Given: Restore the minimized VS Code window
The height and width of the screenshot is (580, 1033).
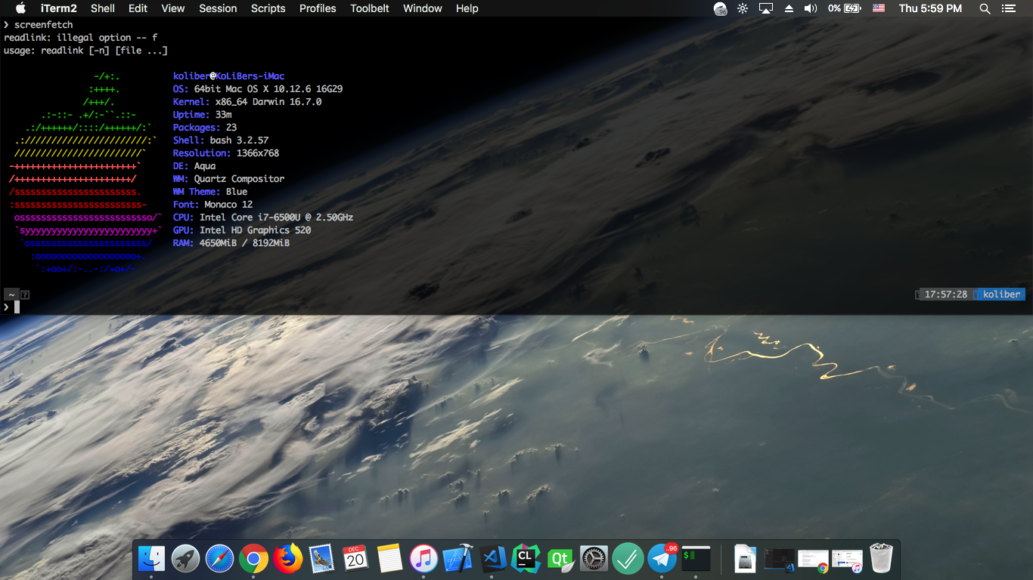Looking at the screenshot, I should click(779, 560).
